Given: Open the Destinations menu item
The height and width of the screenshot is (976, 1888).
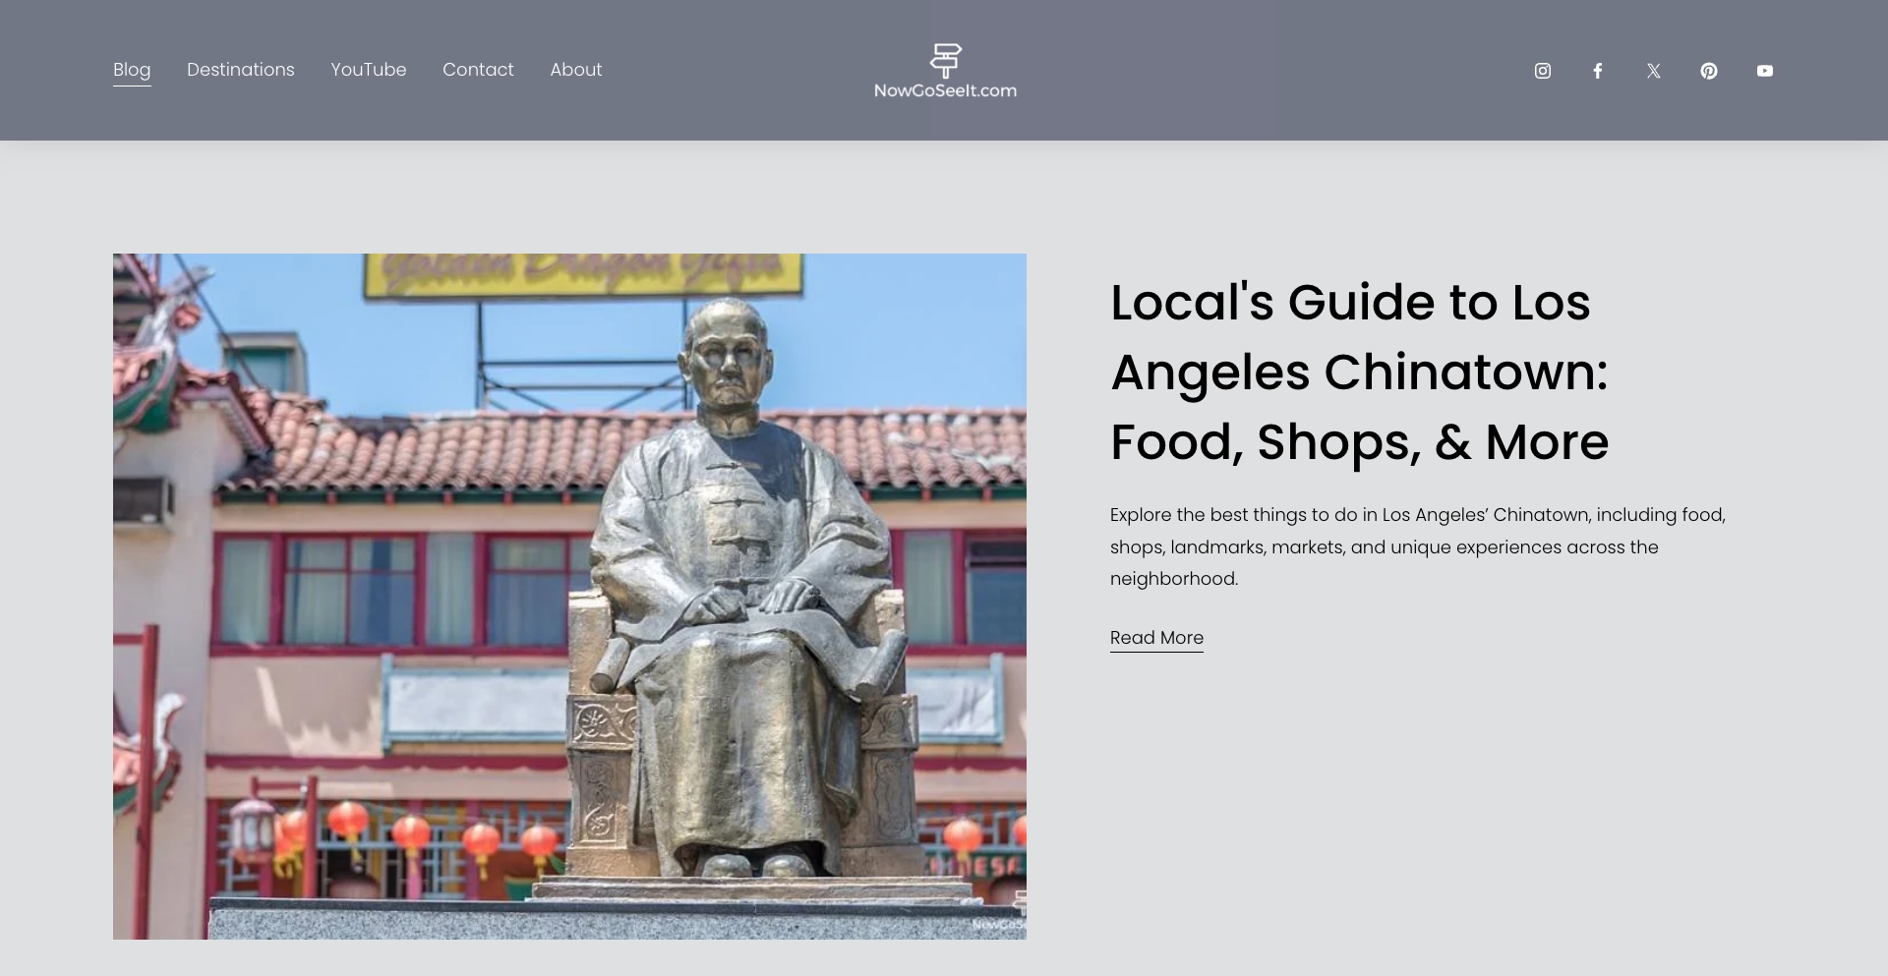Looking at the screenshot, I should (240, 70).
